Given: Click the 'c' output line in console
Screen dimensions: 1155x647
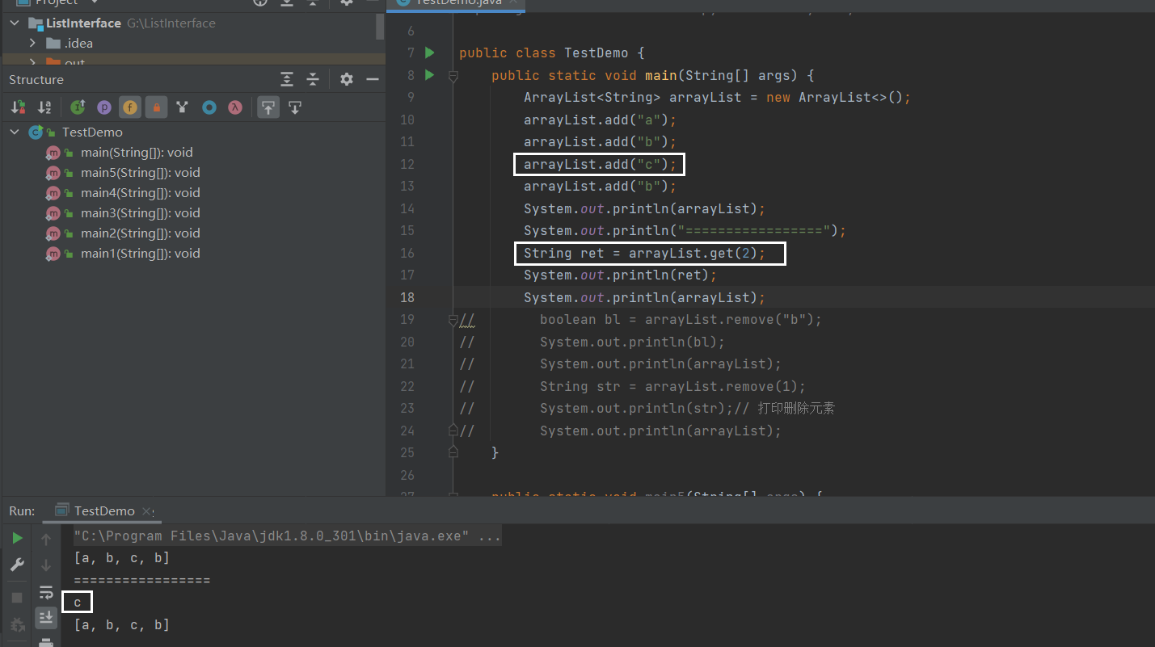Looking at the screenshot, I should pos(78,602).
